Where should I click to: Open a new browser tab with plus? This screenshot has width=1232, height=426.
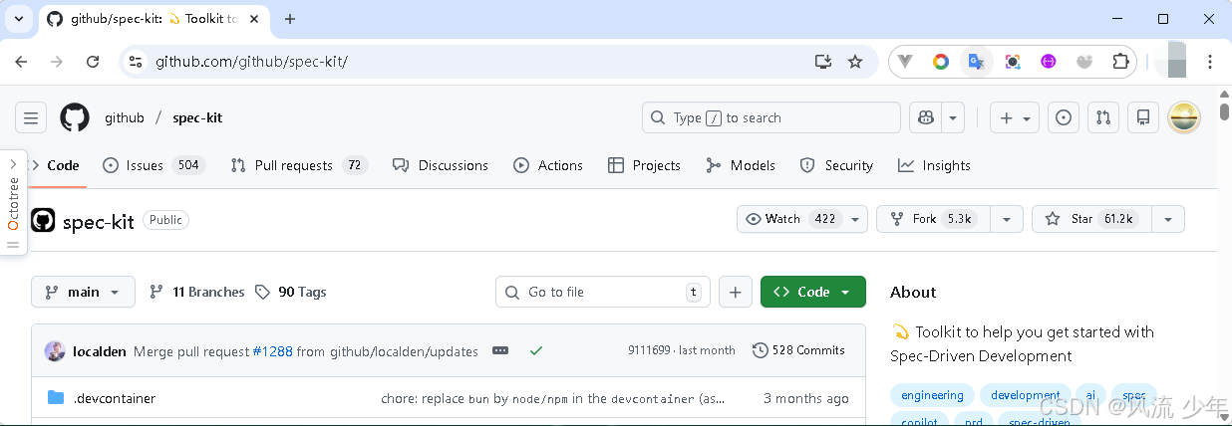[x=290, y=19]
